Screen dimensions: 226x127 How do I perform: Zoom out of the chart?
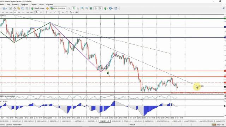pyautogui.click(x=87, y=8)
